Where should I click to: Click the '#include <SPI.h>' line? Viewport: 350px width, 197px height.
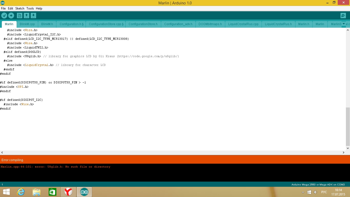coord(14,87)
